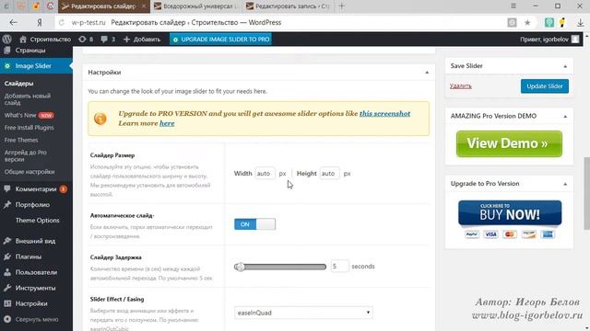Screen dimensions: 590x331
Task: Click the seconds value field
Action: pyautogui.click(x=339, y=267)
